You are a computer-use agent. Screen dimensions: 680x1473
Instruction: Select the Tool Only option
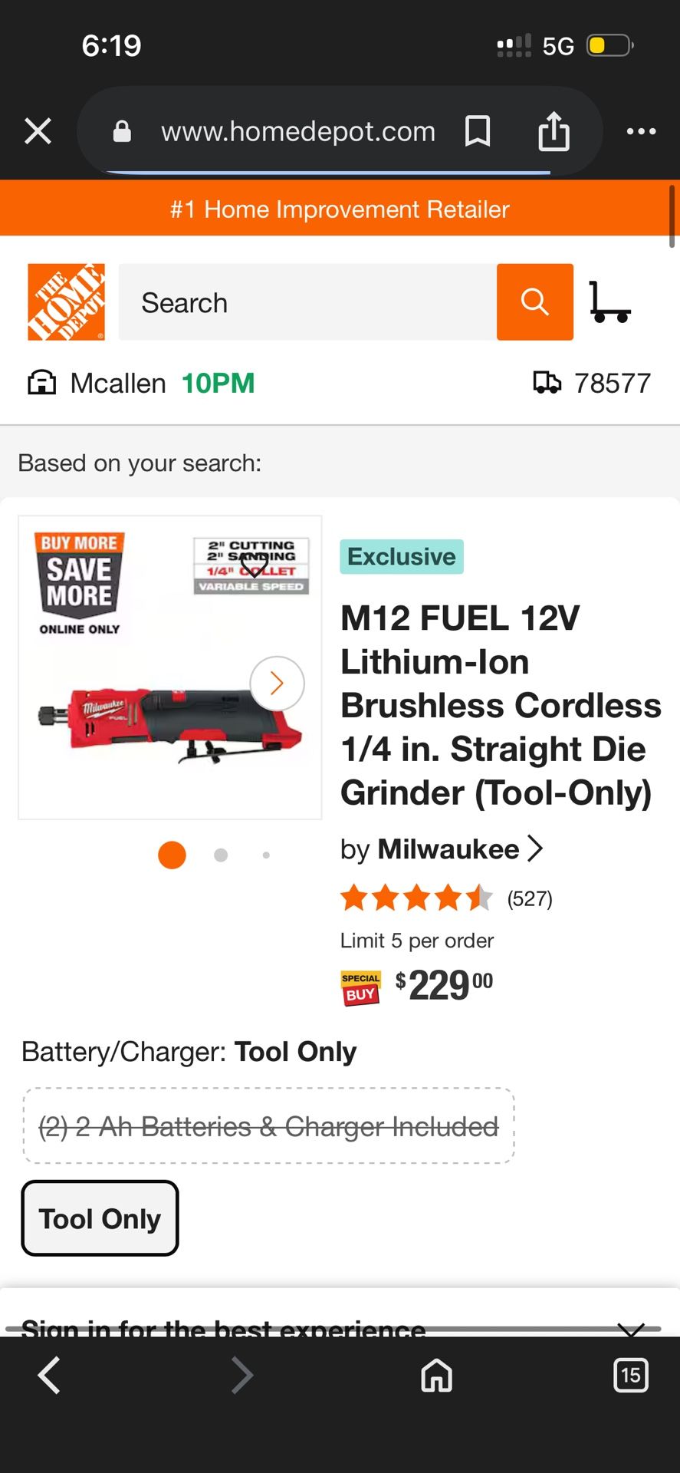(x=100, y=1218)
